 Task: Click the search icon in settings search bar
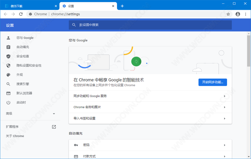(x=74, y=25)
